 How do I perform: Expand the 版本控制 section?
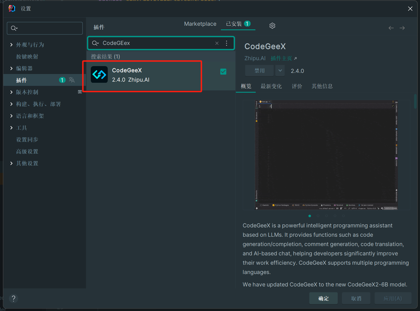[x=11, y=92]
